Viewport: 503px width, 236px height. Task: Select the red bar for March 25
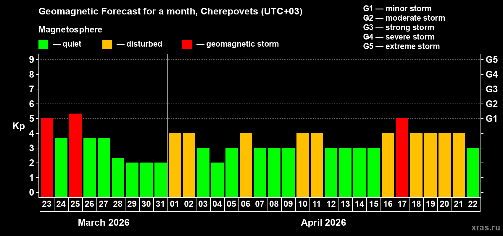(x=75, y=155)
